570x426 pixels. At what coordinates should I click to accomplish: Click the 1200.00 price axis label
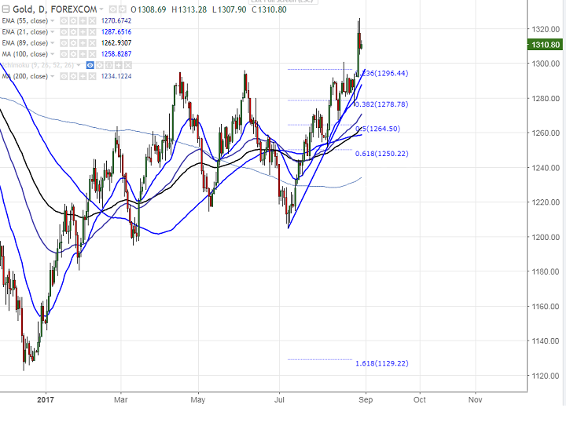pos(546,237)
